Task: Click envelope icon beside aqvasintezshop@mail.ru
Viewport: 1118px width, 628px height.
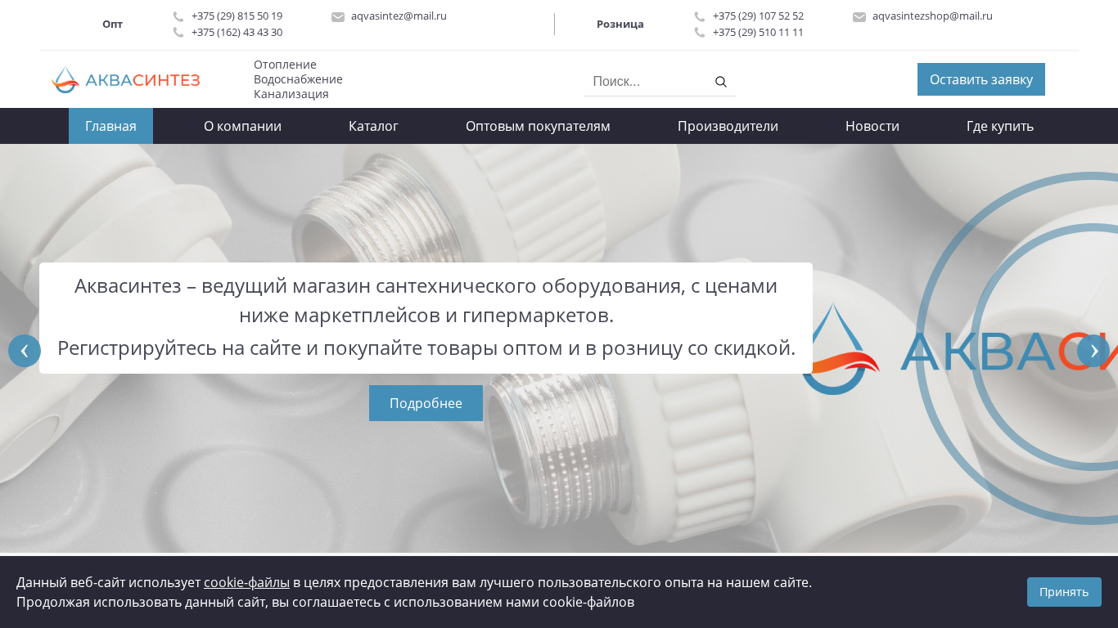Action: click(859, 16)
